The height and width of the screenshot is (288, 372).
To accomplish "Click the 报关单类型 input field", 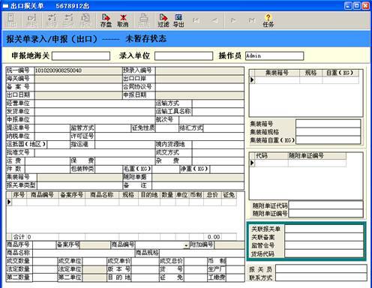I will [79, 185].
